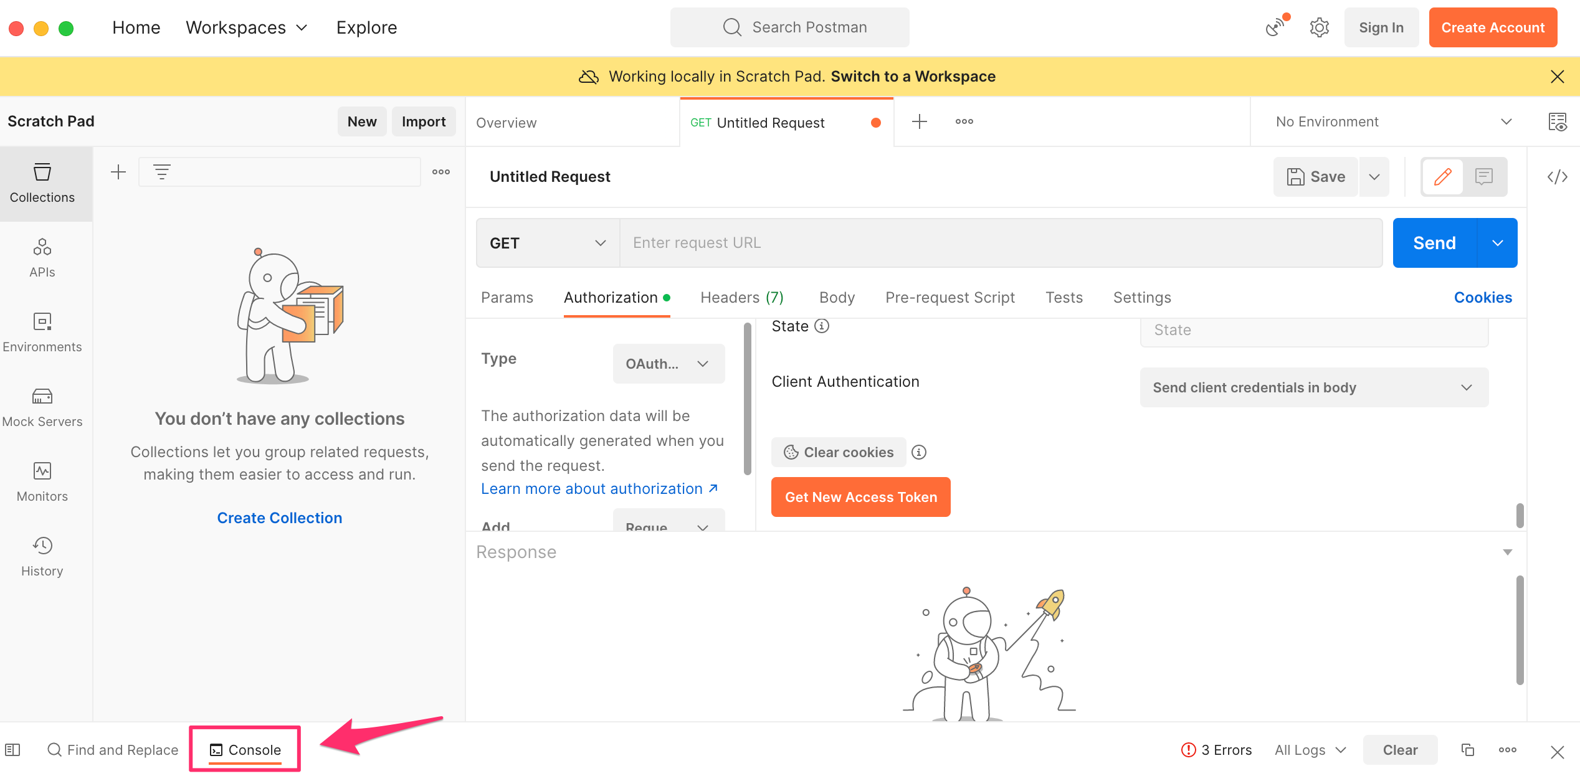
Task: Click the New button in Scratch Pad
Action: (362, 121)
